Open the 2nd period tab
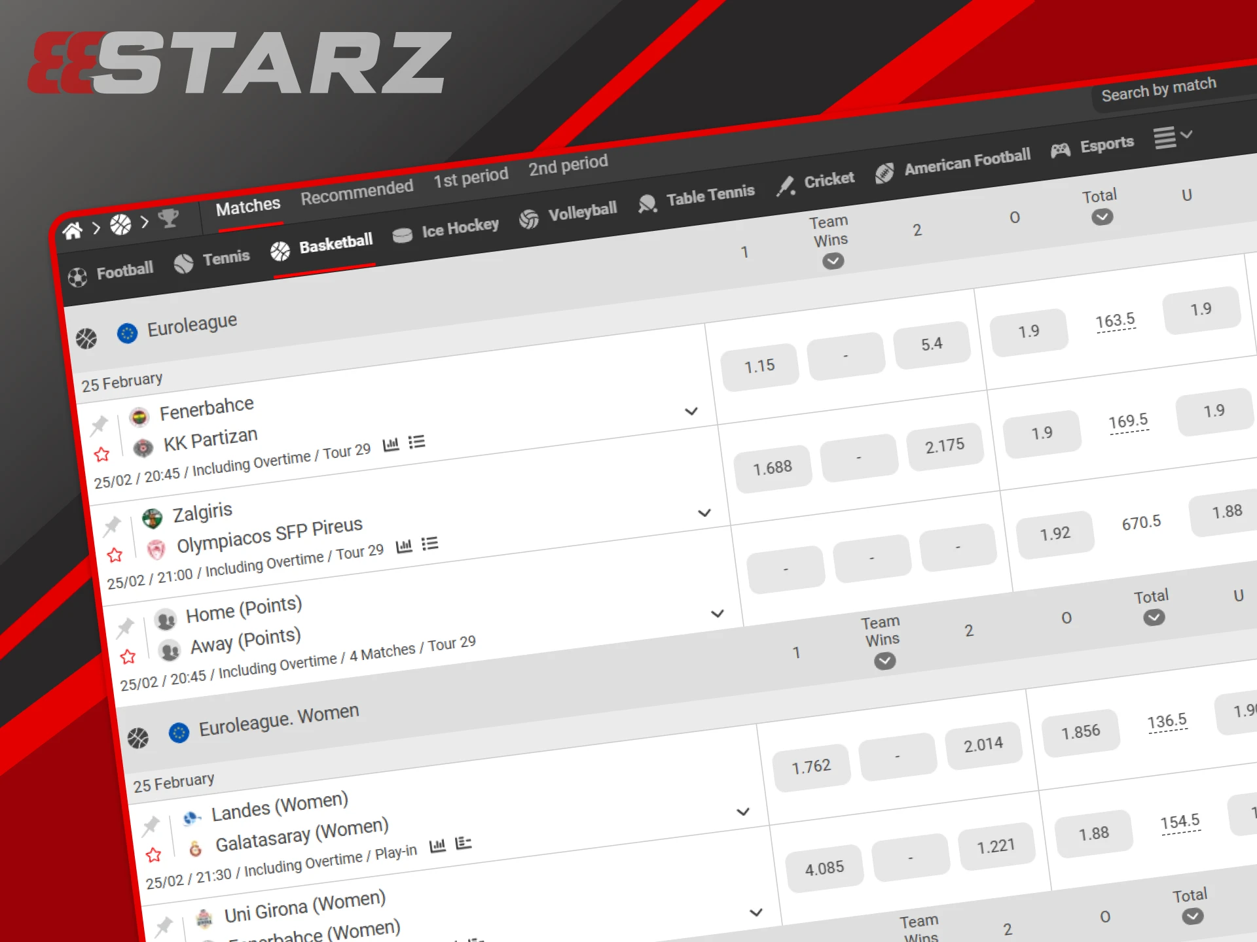 point(568,165)
